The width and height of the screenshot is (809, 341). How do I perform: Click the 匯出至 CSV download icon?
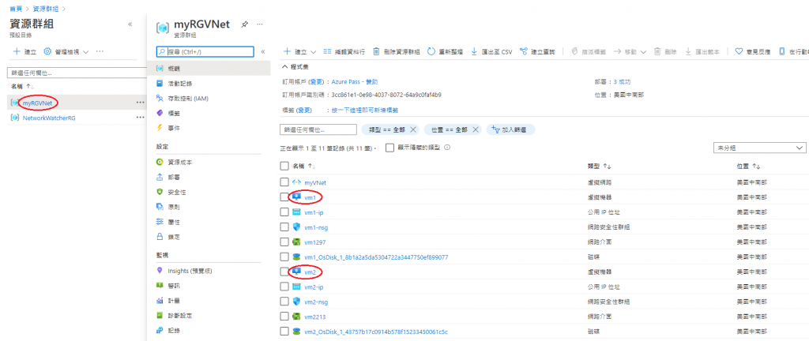474,51
